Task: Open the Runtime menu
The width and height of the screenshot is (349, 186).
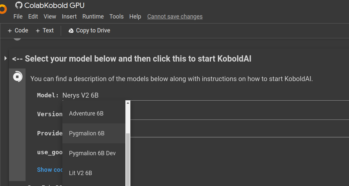Action: [x=93, y=17]
